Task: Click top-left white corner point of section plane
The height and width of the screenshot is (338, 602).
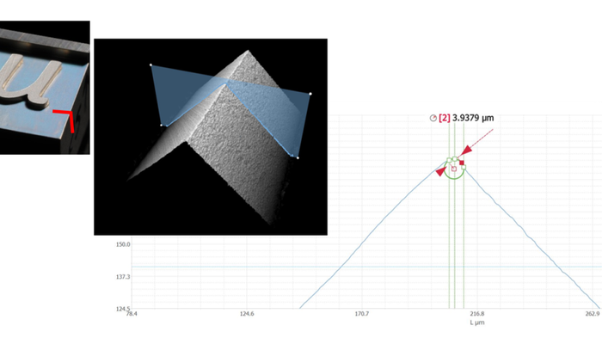Action: pos(150,65)
